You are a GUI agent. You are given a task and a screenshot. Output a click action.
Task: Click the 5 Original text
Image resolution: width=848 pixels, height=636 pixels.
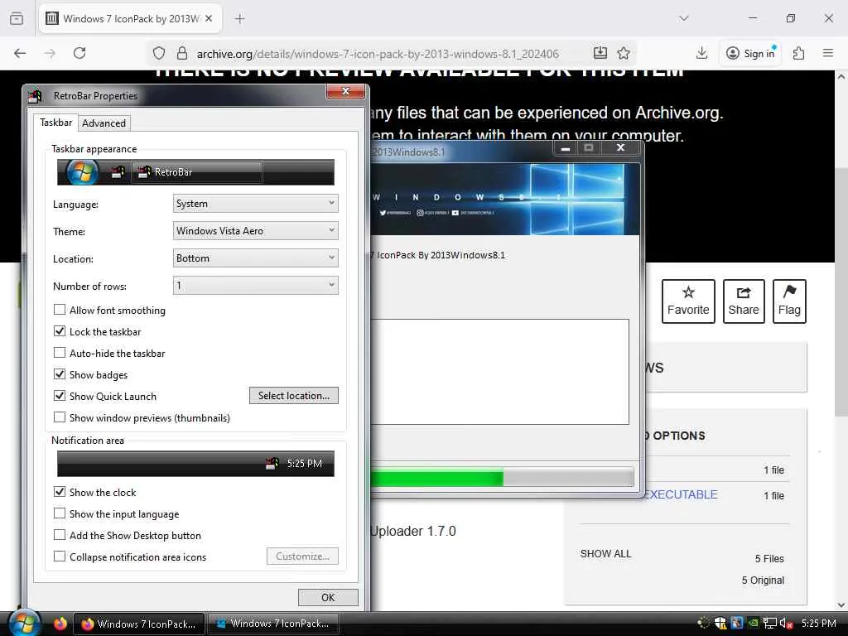pos(763,581)
